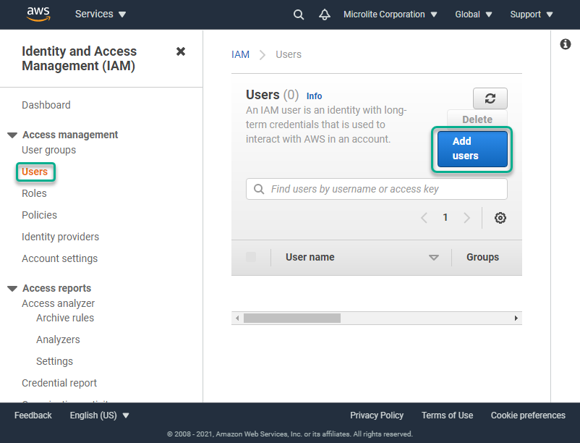Image resolution: width=580 pixels, height=443 pixels.
Task: Open the Support dropdown menu
Action: tap(532, 14)
